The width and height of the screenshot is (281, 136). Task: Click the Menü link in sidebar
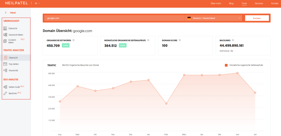(13, 13)
